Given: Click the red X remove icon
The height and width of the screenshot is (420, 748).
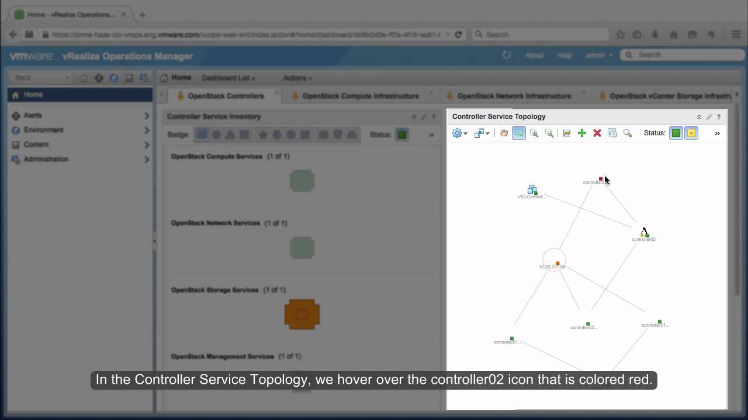Looking at the screenshot, I should coord(597,133).
